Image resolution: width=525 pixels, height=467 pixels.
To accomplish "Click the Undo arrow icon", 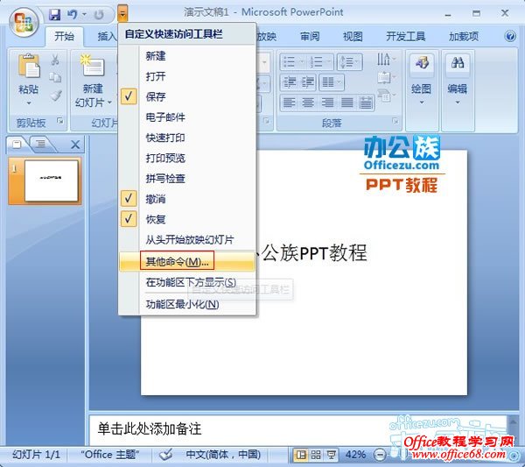I will (x=72, y=14).
